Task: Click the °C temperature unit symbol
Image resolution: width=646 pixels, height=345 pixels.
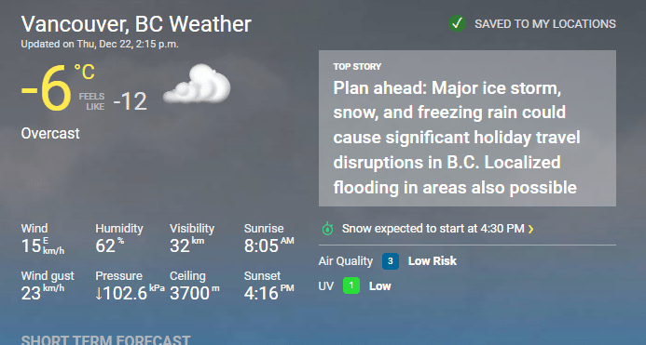Action: pos(85,72)
